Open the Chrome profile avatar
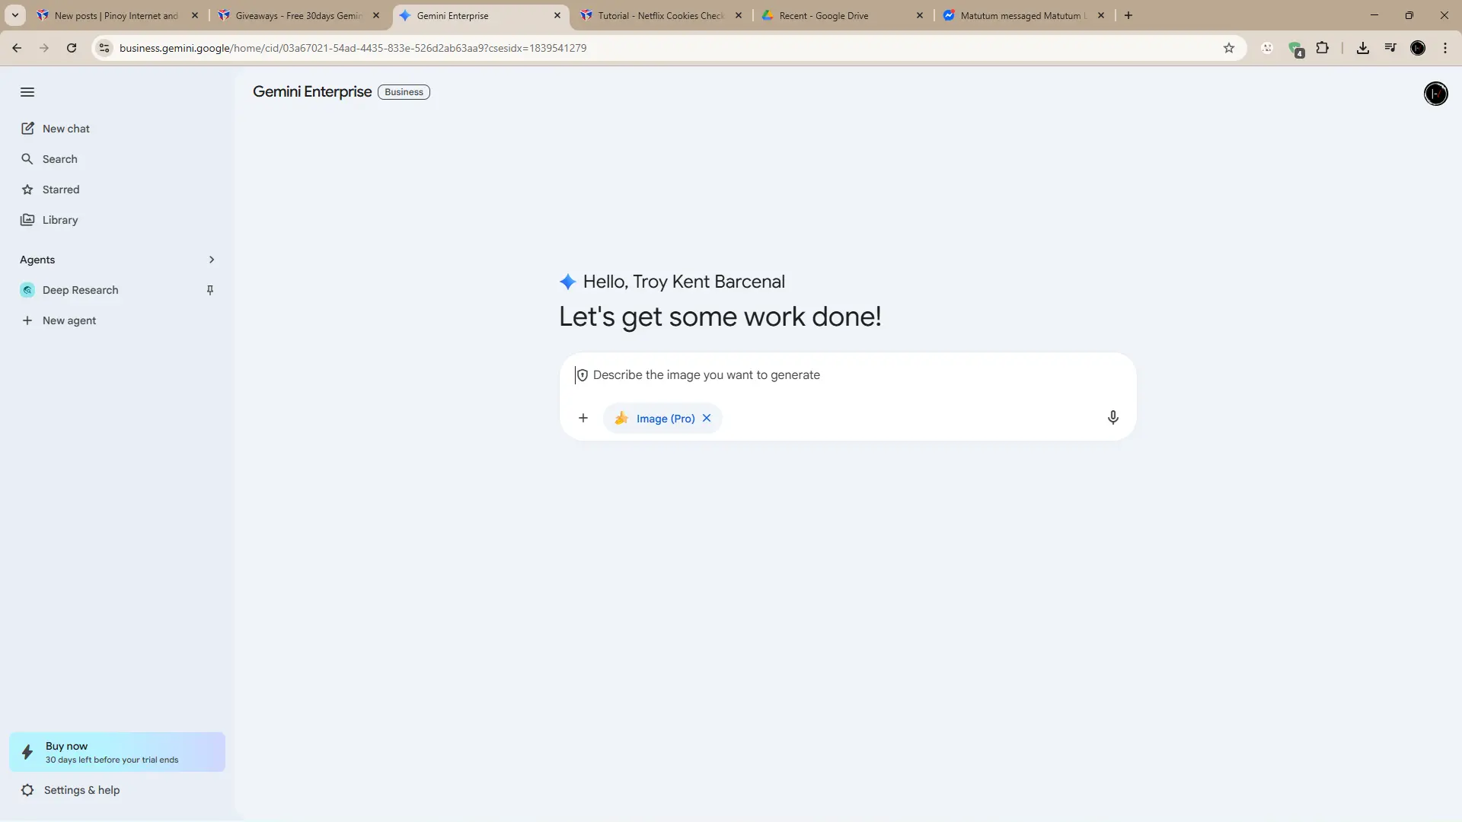This screenshot has width=1462, height=822. (1418, 48)
